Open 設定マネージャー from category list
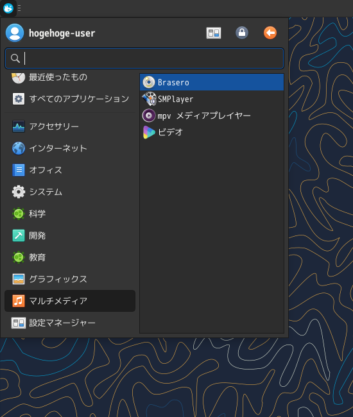Viewport: 353px width, 417px height. point(70,323)
